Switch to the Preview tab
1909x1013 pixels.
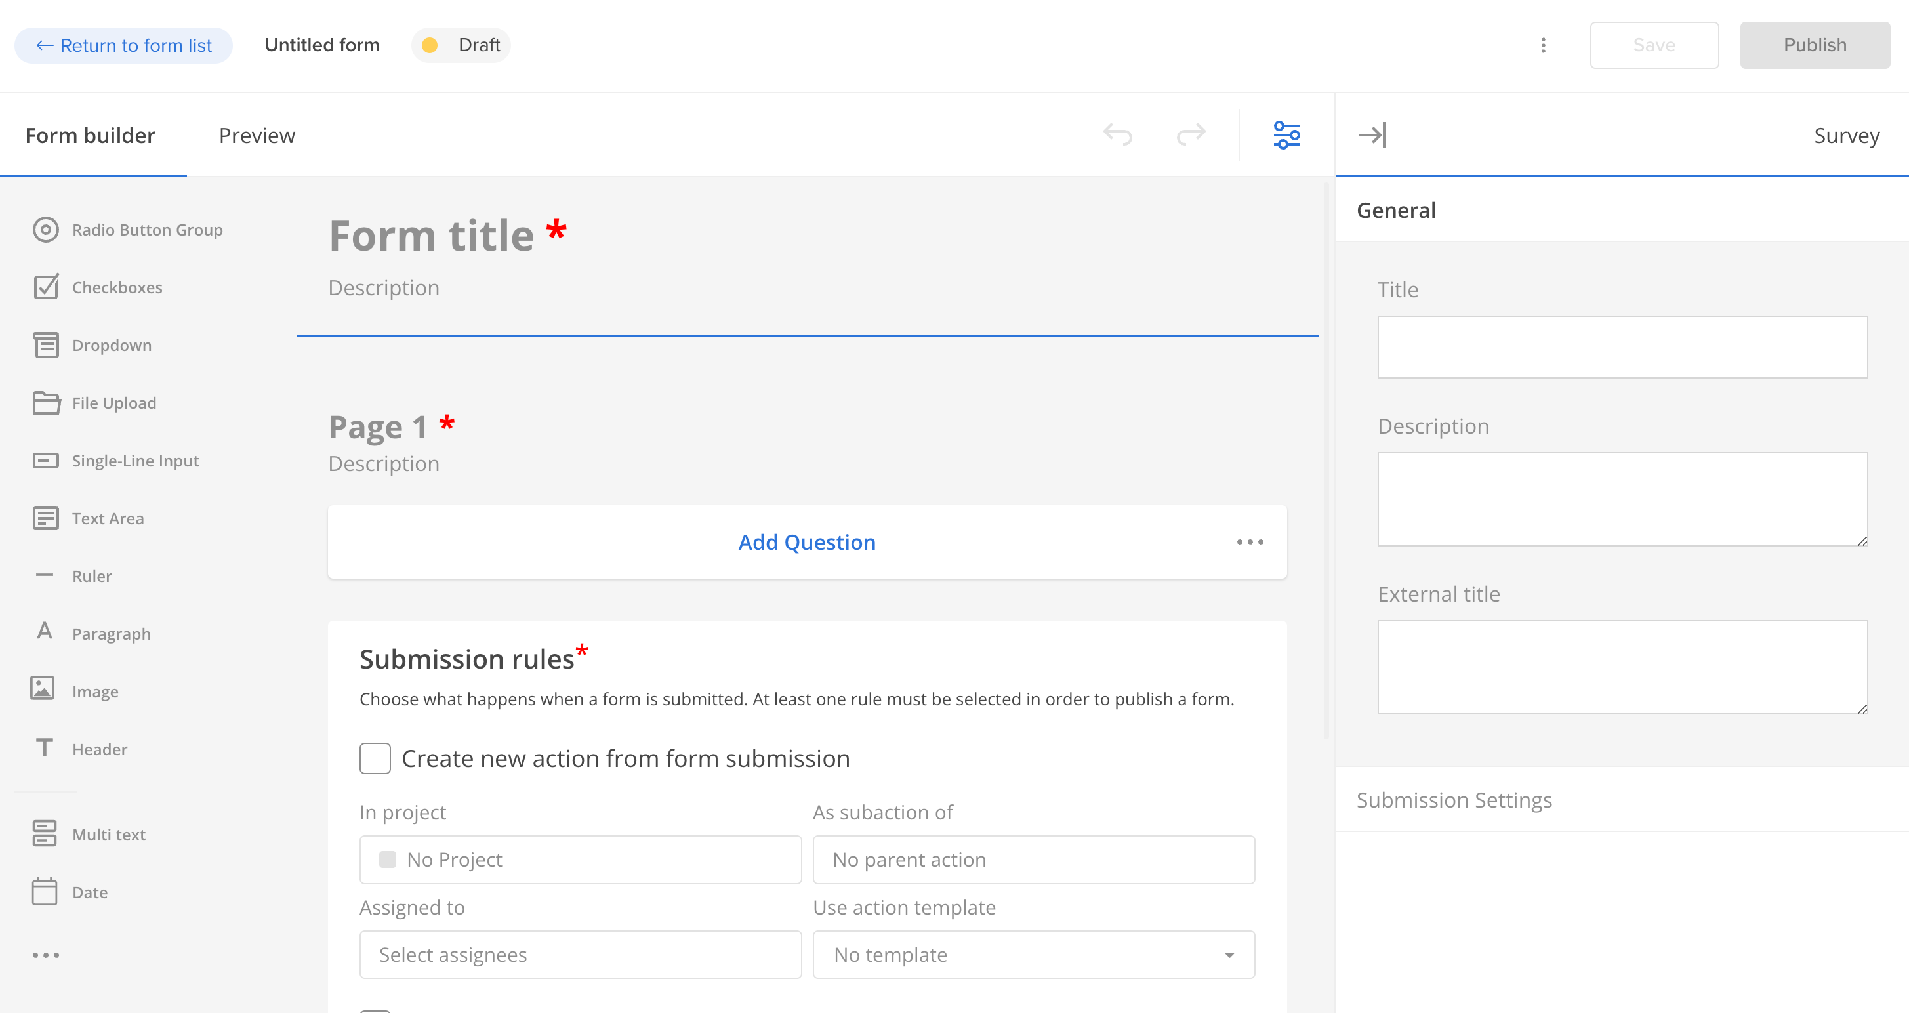tap(257, 135)
